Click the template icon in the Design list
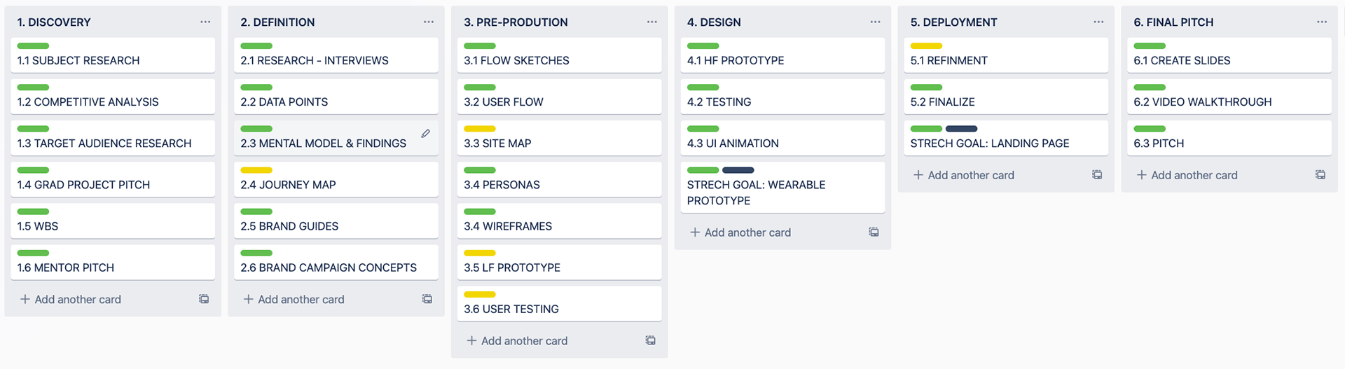1345x369 pixels. [874, 232]
